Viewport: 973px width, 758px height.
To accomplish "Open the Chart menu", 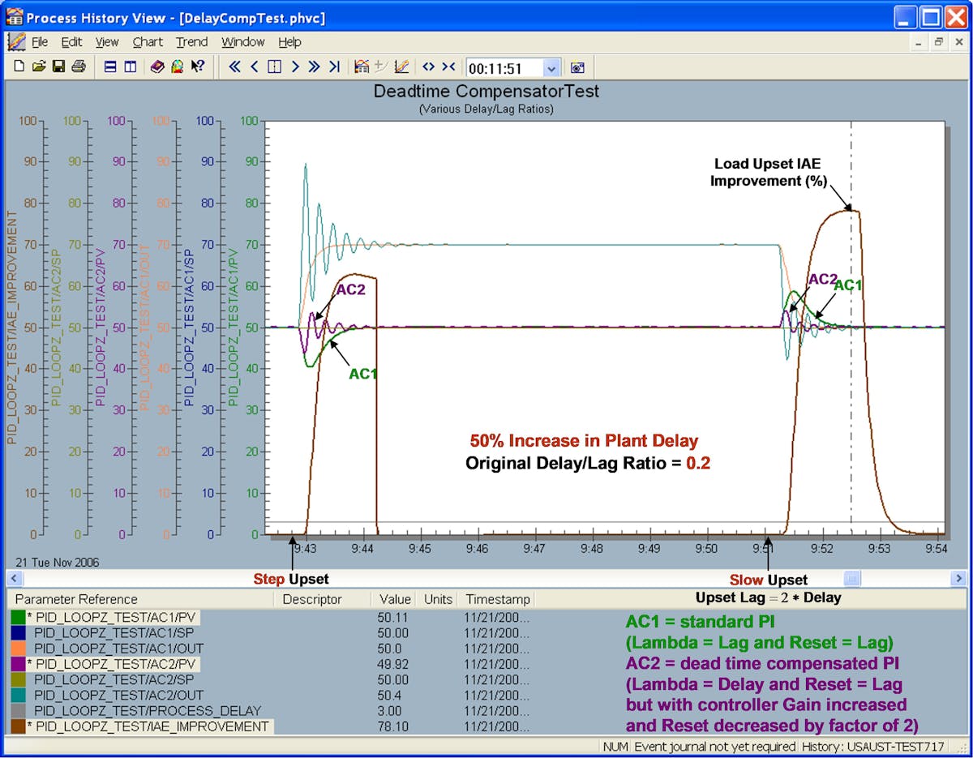I will pos(148,42).
